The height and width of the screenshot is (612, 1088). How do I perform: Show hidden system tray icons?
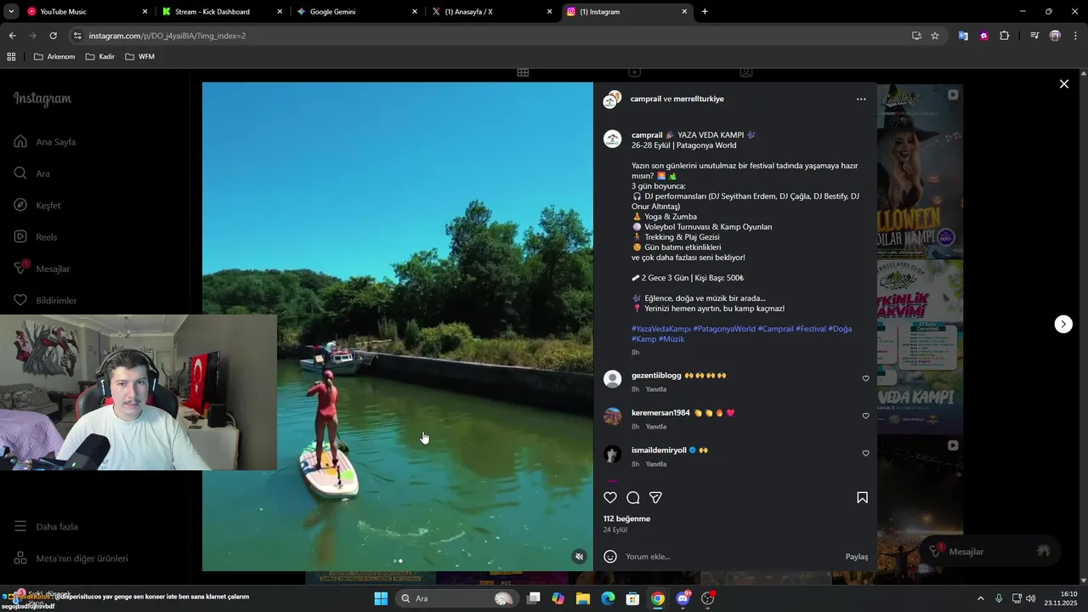(981, 598)
